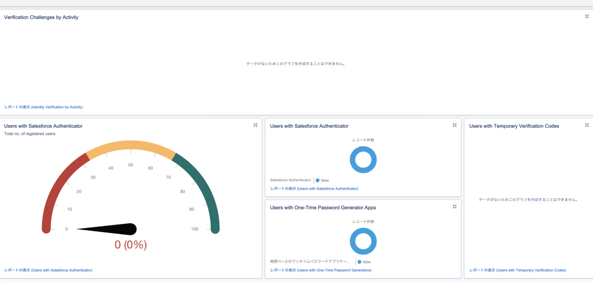593x283 pixels.
Task: Click Users with One-Time Password Generator Apps title
Action: (x=323, y=207)
